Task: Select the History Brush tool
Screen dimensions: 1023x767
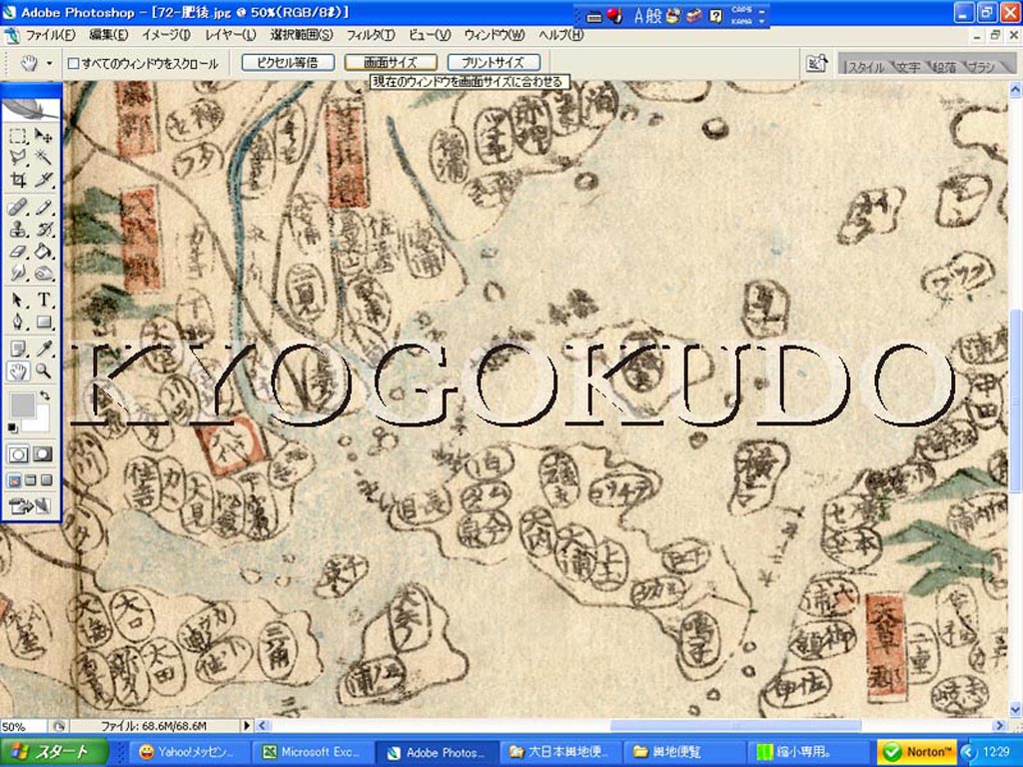Action: coord(44,229)
